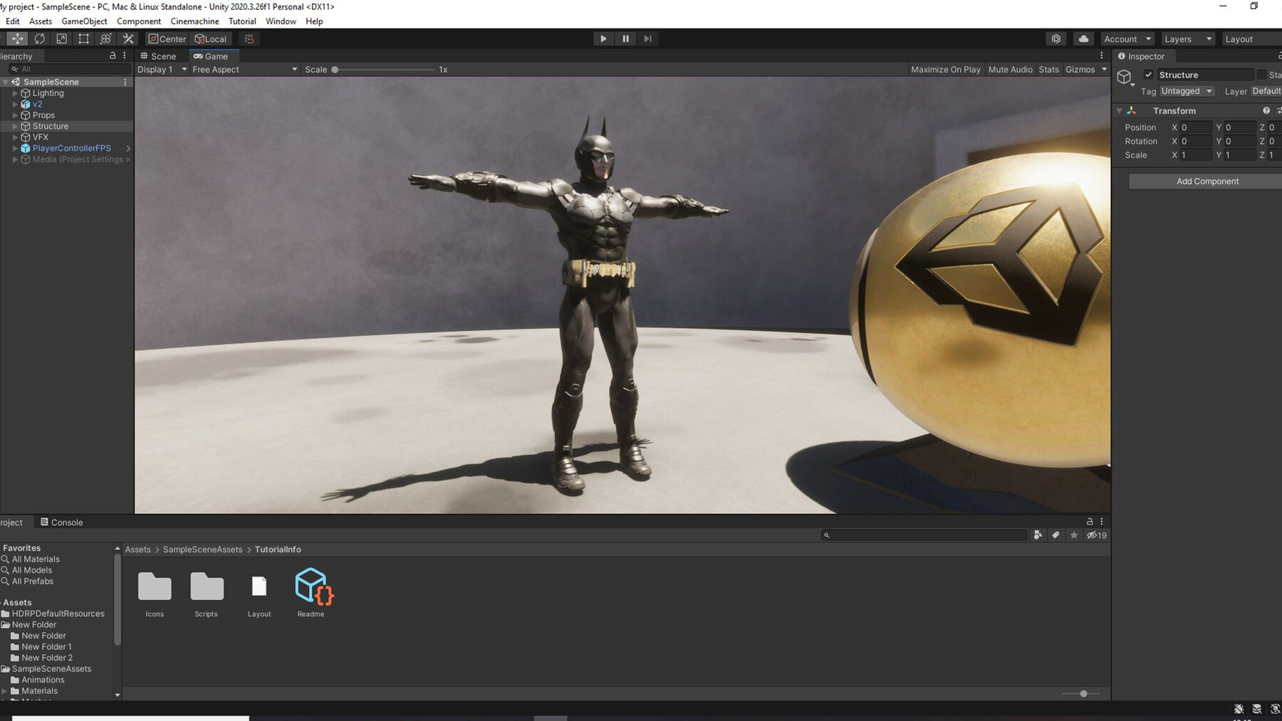
Task: Click Add Component button
Action: pyautogui.click(x=1207, y=181)
